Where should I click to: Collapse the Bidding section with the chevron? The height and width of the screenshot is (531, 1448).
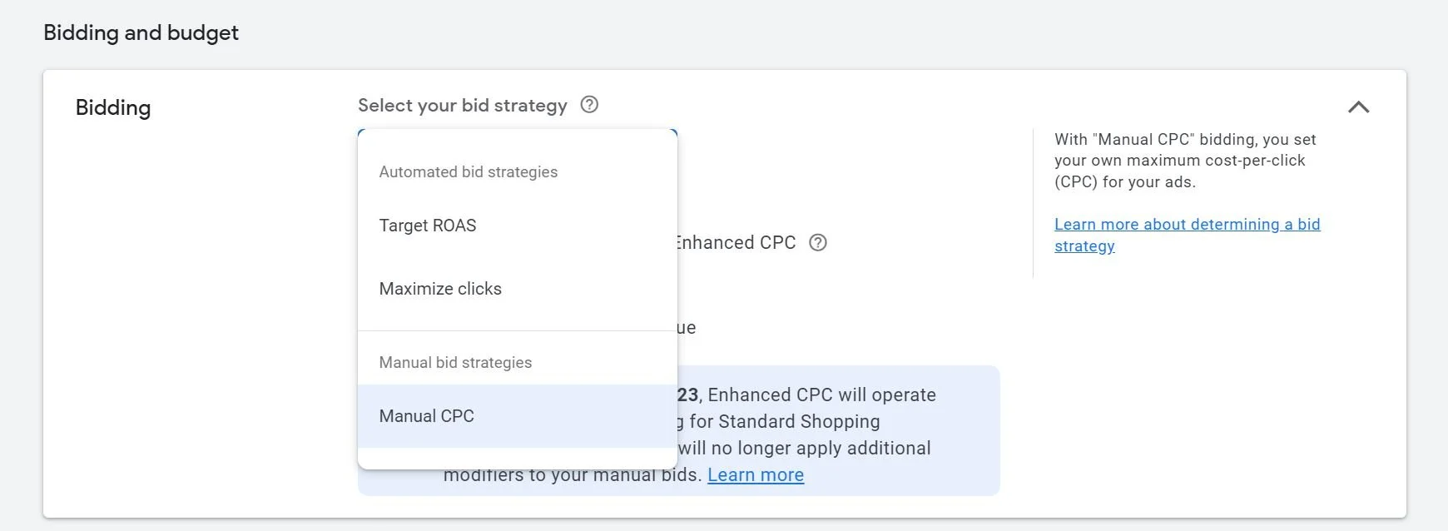[1358, 107]
